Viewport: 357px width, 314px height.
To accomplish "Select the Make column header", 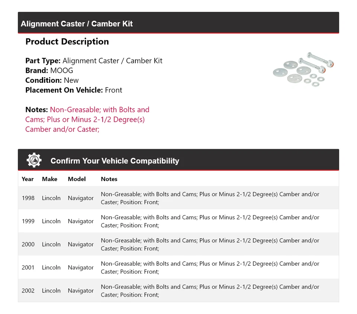I will (x=49, y=179).
